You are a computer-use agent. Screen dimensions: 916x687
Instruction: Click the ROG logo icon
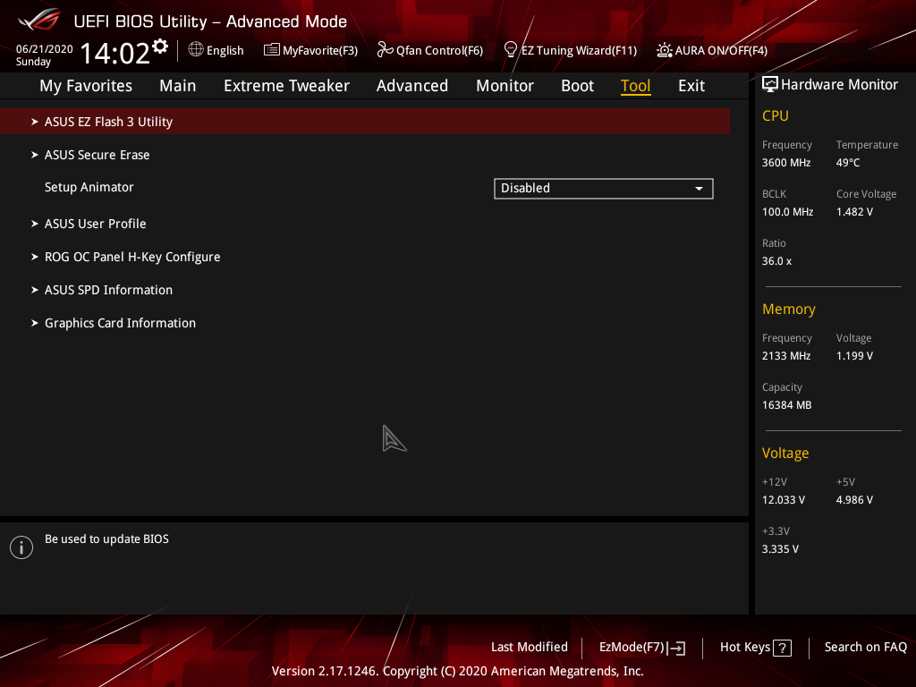[x=39, y=20]
